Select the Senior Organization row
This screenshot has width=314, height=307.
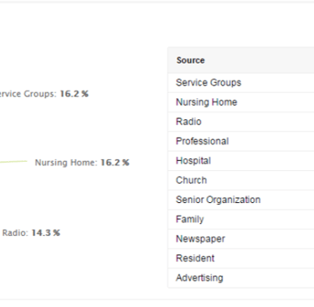point(241,200)
